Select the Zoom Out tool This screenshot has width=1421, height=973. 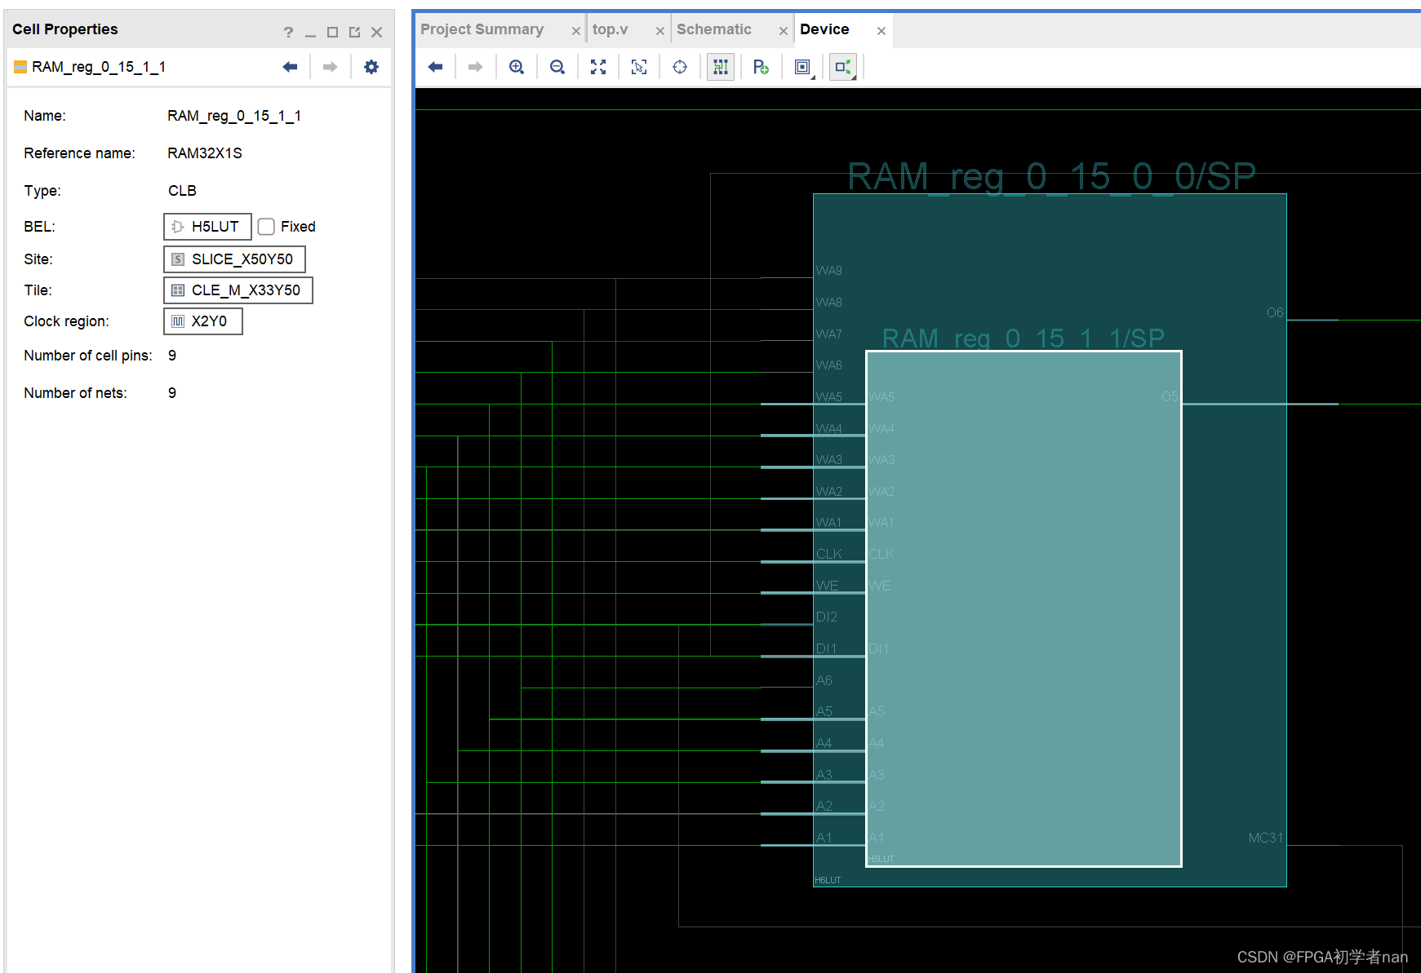point(557,66)
